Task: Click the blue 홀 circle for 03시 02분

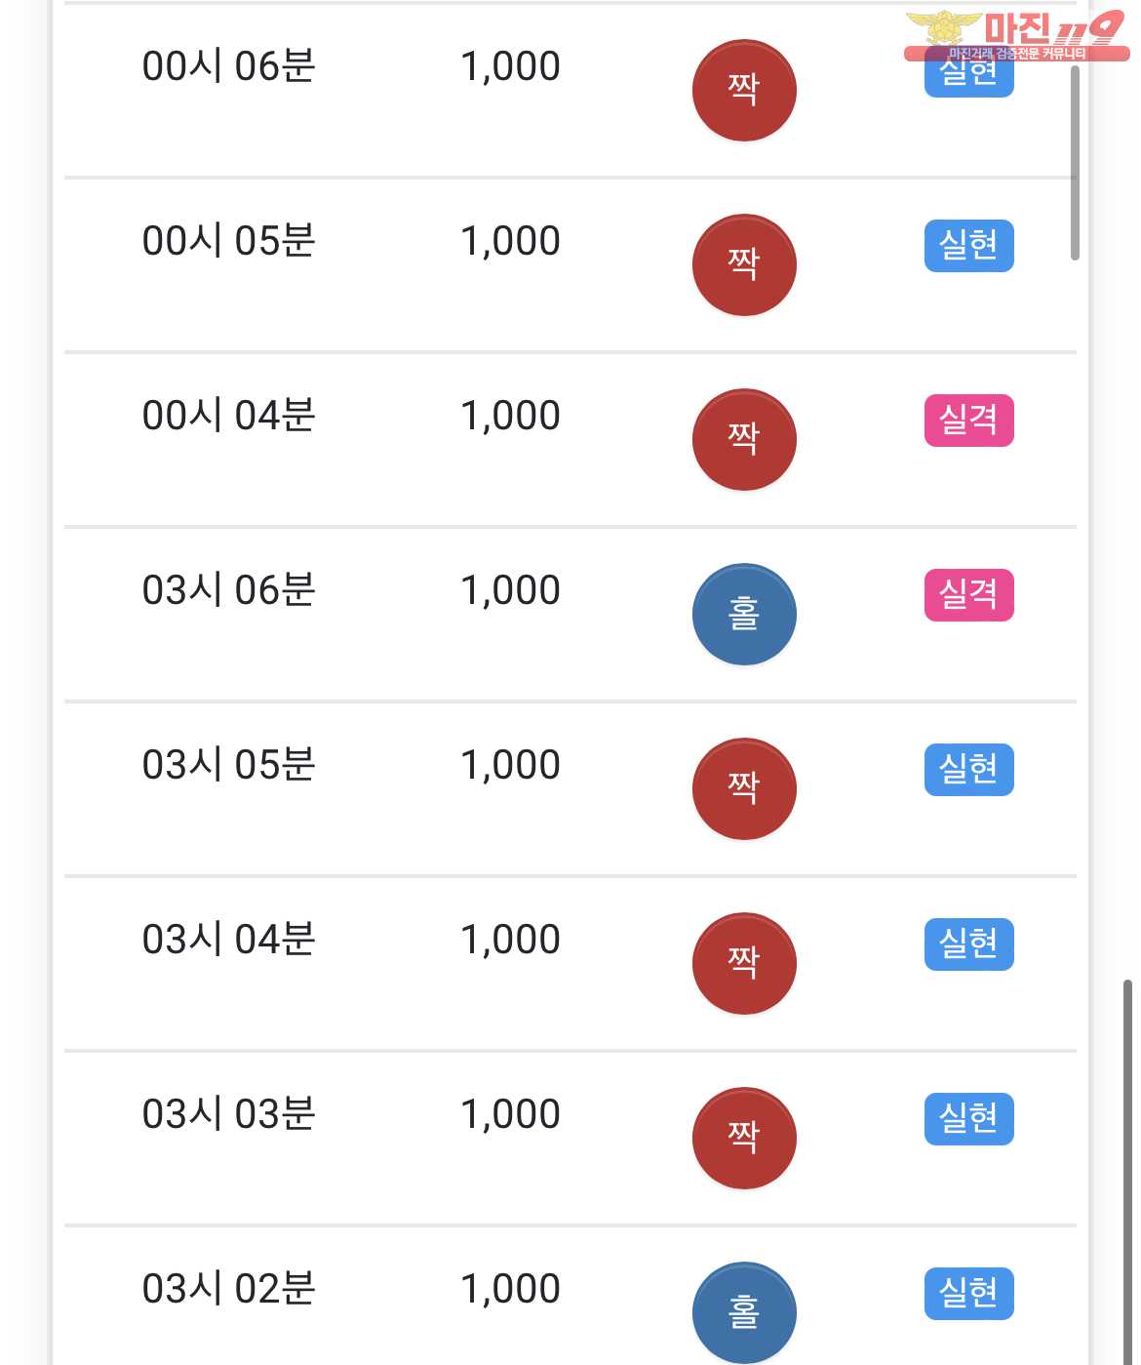Action: (744, 1312)
